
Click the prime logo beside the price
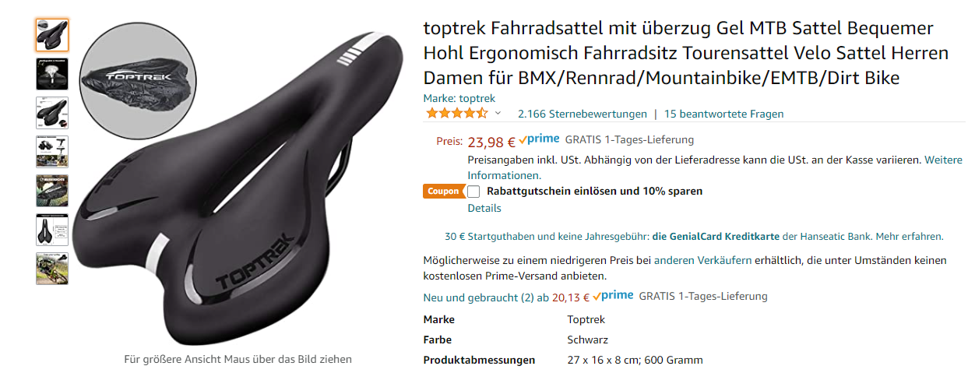539,140
